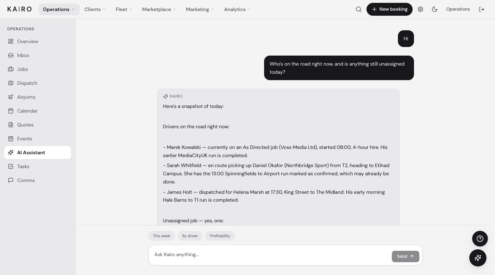Open settings gear icon in top bar
The image size is (495, 275).
(420, 9)
